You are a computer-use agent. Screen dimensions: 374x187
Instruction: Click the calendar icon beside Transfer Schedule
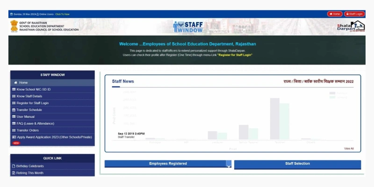coord(13,110)
